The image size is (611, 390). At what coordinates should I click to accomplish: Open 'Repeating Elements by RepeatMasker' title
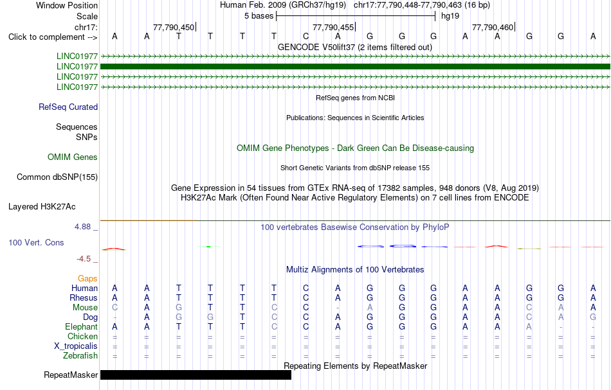[x=355, y=366]
